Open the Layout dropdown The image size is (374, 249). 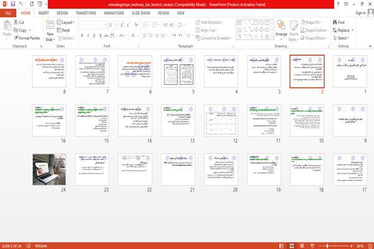point(65,22)
